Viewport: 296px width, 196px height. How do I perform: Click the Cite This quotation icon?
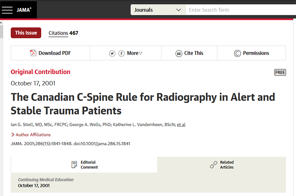point(178,53)
